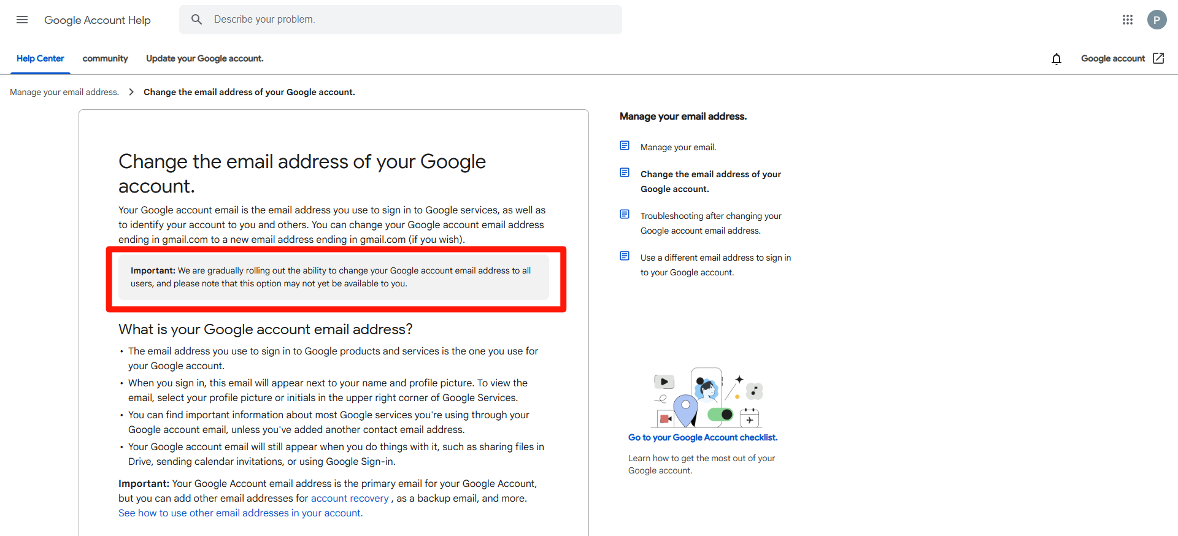Open See how to use other email addresses link
Image resolution: width=1178 pixels, height=536 pixels.
[241, 513]
